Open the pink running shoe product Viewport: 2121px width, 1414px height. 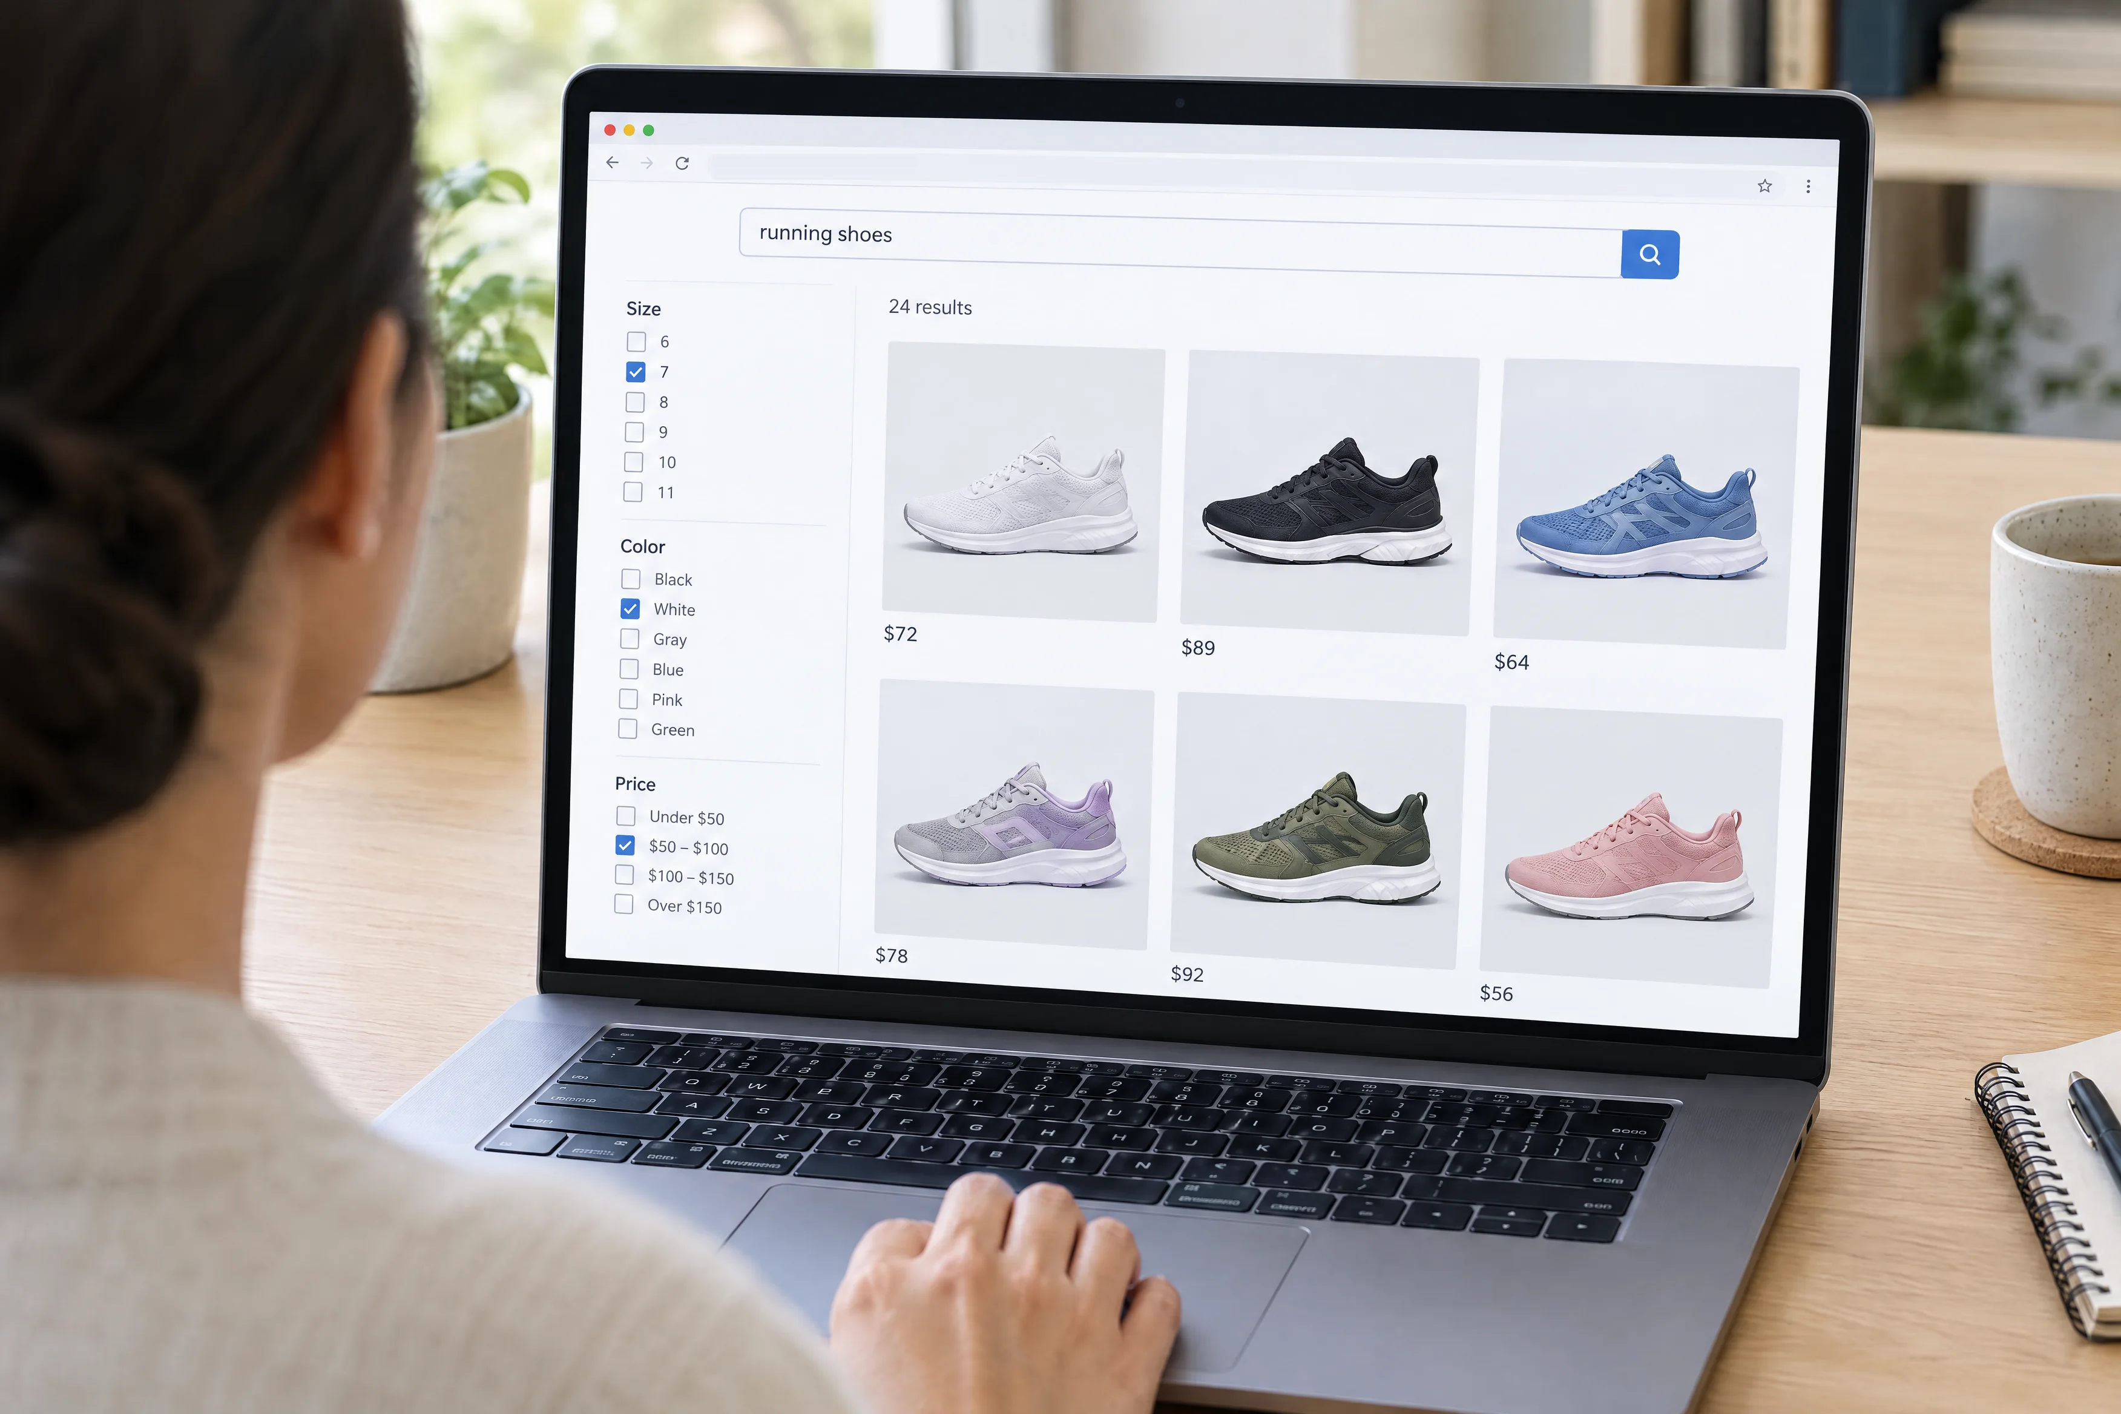(x=1631, y=847)
